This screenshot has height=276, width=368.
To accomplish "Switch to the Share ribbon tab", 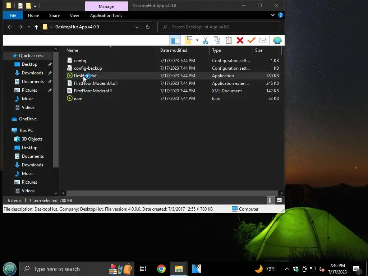I will [x=55, y=15].
